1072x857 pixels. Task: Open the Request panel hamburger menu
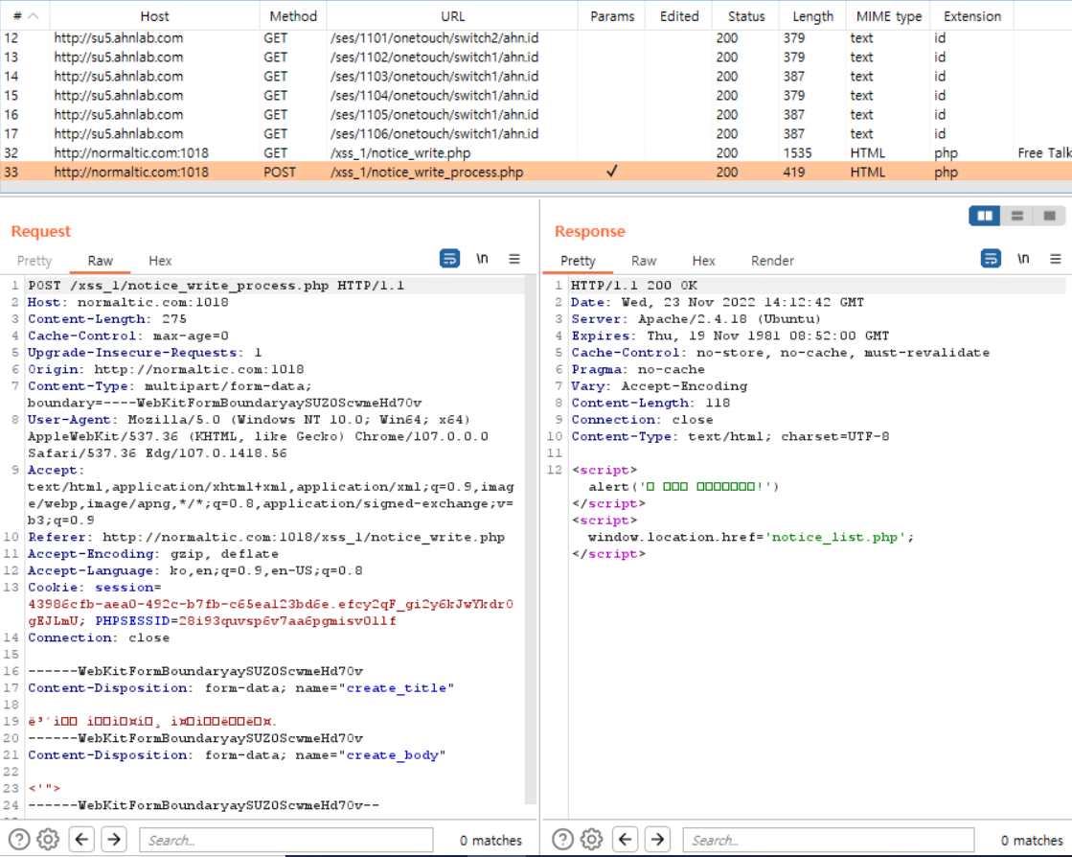click(514, 259)
